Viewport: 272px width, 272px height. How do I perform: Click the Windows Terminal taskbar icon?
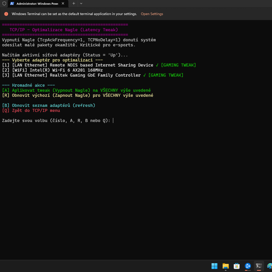tap(259, 266)
